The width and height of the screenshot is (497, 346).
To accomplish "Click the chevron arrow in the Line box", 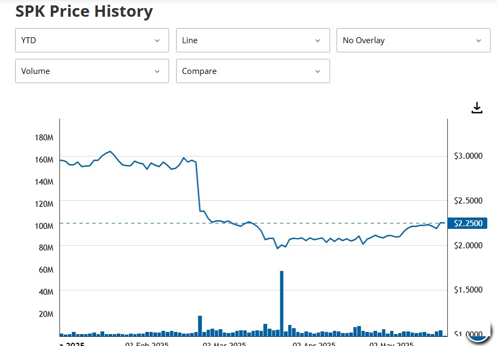I will [318, 40].
